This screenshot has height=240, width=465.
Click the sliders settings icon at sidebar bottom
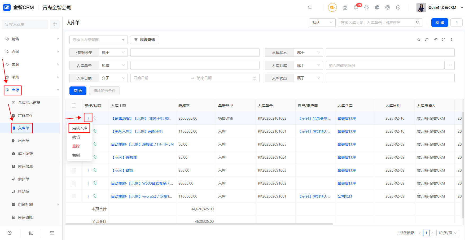click(31, 233)
